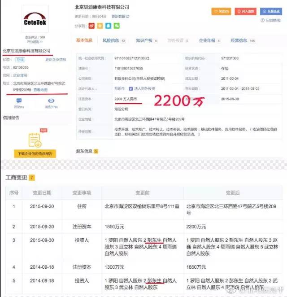Open the 法人对外投资 link

pyautogui.click(x=145, y=89)
